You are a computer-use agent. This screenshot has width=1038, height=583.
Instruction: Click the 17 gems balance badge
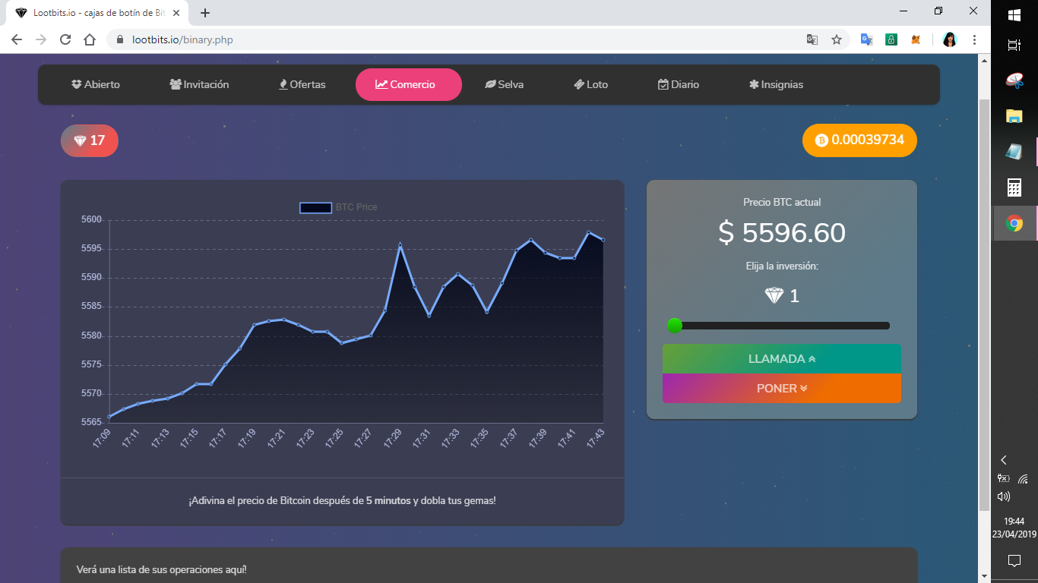[x=90, y=140]
